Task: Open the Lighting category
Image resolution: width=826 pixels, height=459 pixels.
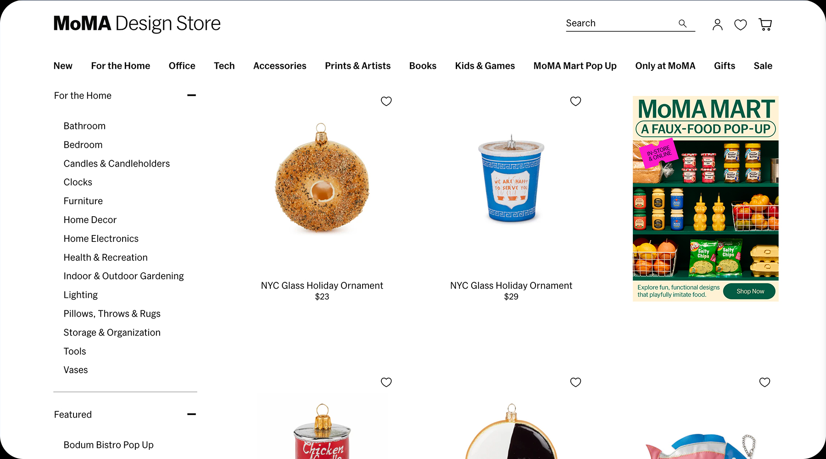Action: coord(80,295)
